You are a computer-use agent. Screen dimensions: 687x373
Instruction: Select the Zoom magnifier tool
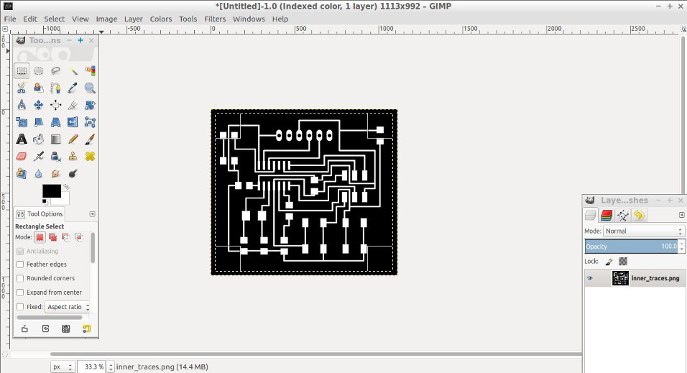[x=90, y=88]
